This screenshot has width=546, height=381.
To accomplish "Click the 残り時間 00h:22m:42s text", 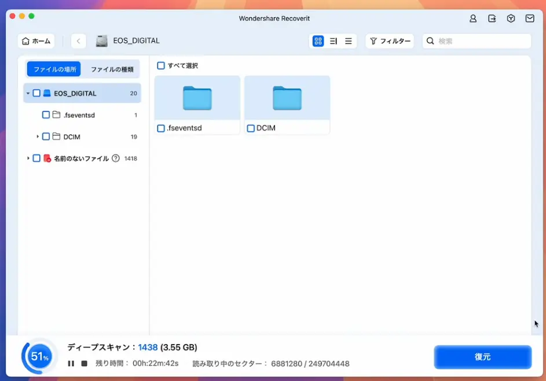I will [137, 363].
